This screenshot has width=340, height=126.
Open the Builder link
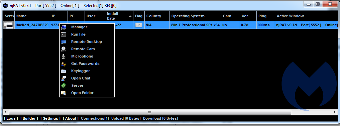point(29,118)
